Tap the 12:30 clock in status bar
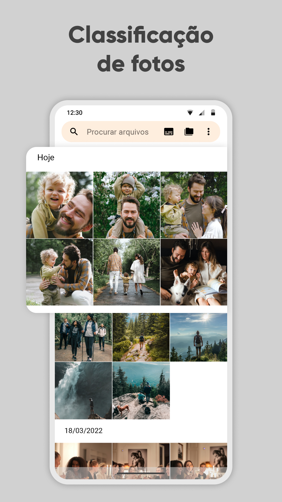The height and width of the screenshot is (502, 282). click(75, 113)
